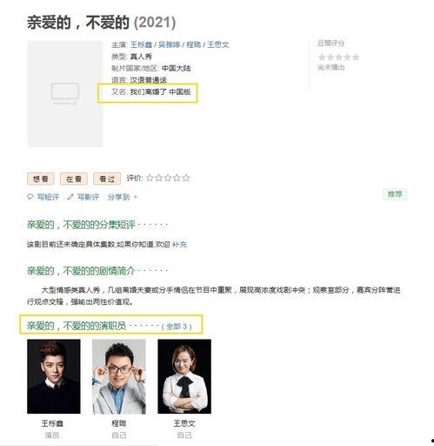Image resolution: width=434 pixels, height=446 pixels.
Task: Expand the 分享到 dropdown arrow
Action: 135,198
